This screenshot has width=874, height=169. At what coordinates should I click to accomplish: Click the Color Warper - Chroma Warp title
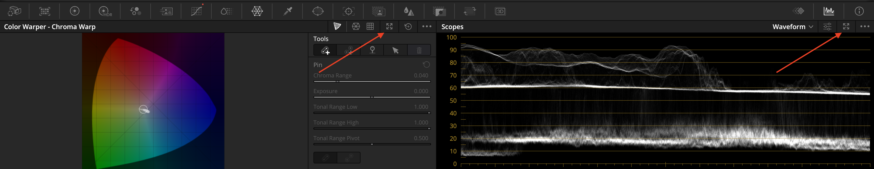(50, 27)
